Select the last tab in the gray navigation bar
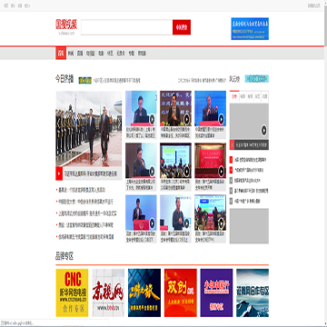 coord(142,54)
